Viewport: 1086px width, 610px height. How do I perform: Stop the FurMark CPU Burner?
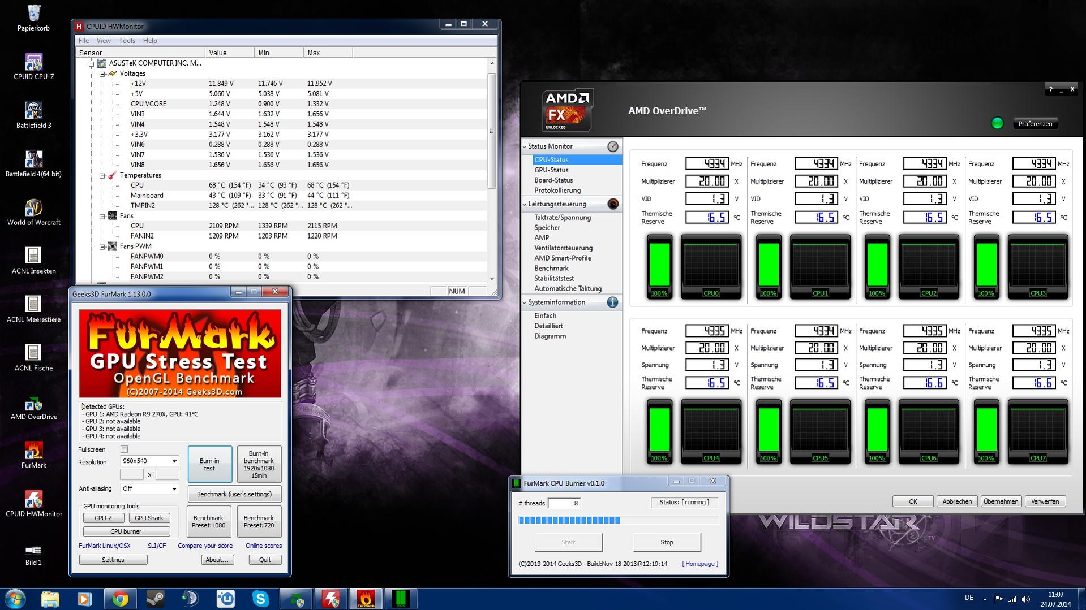(x=667, y=542)
